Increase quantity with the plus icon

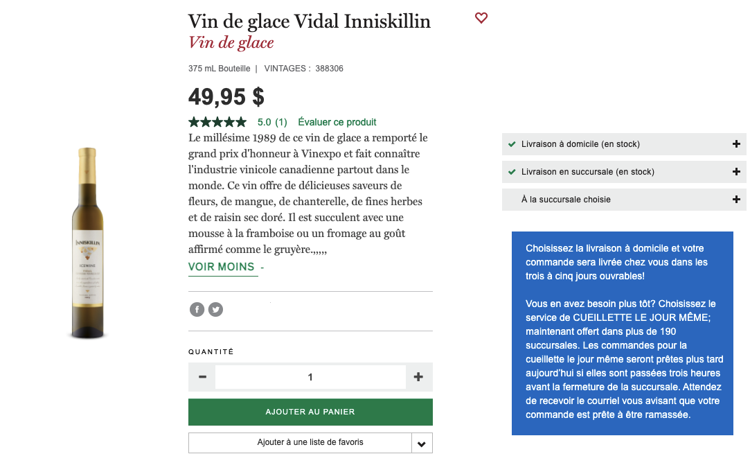(418, 376)
